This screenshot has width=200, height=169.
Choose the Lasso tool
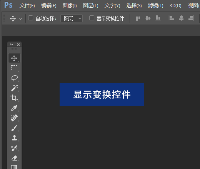point(14,78)
